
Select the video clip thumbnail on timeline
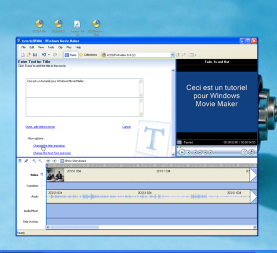tap(55, 175)
